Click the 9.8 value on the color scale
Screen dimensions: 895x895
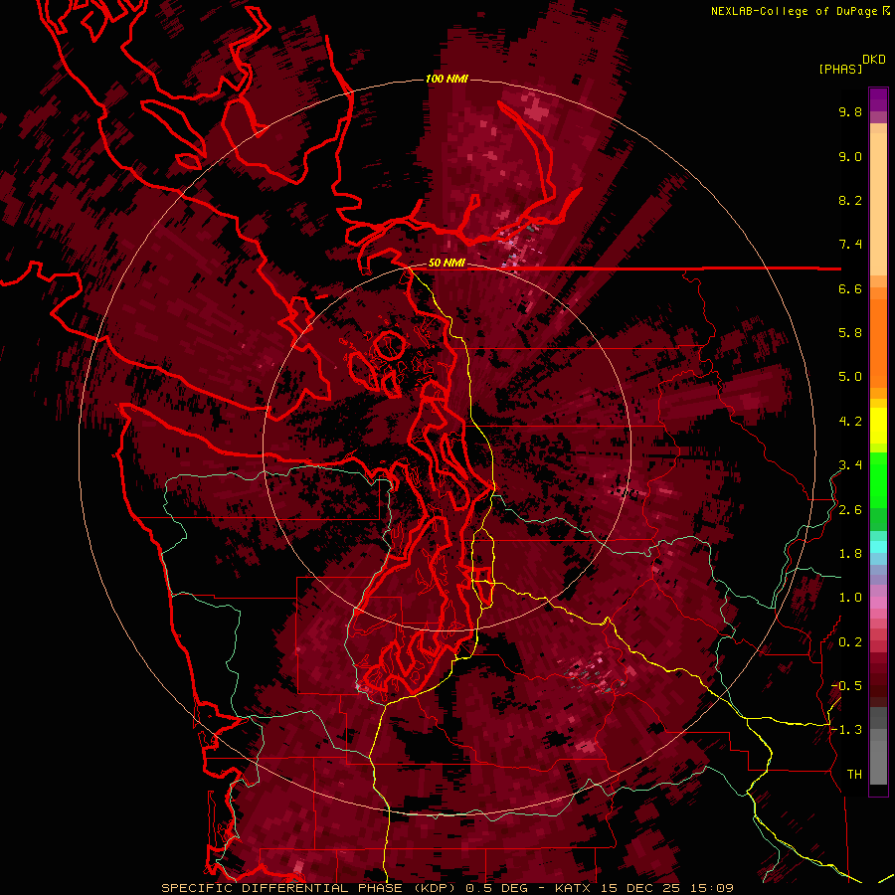[850, 111]
